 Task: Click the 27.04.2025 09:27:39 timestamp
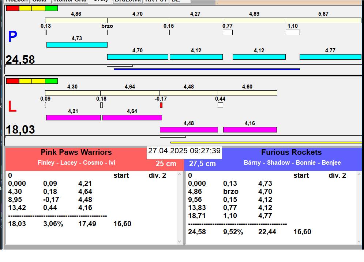pyautogui.click(x=184, y=151)
